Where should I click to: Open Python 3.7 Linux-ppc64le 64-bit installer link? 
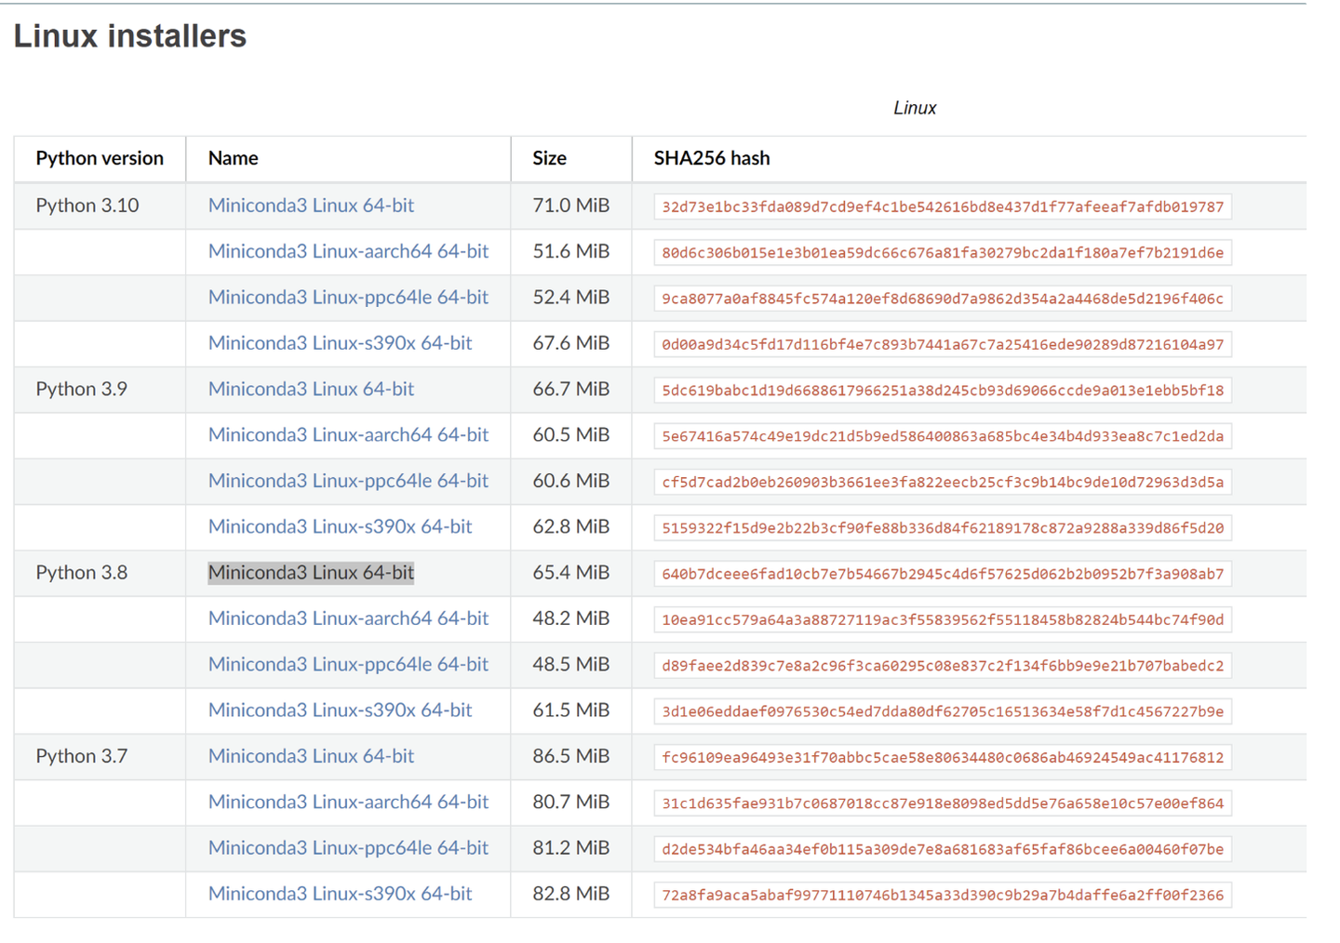click(348, 848)
